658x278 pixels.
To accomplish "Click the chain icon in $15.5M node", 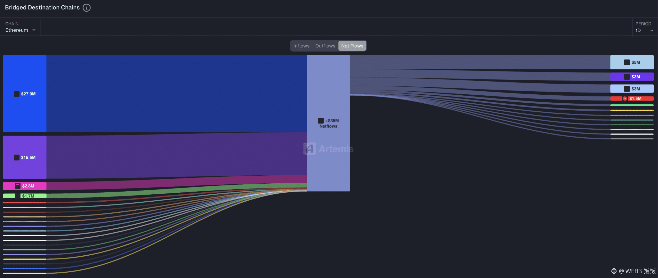I will click(16, 157).
